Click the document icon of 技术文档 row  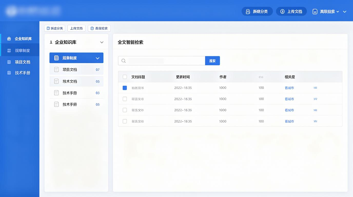pos(56,81)
